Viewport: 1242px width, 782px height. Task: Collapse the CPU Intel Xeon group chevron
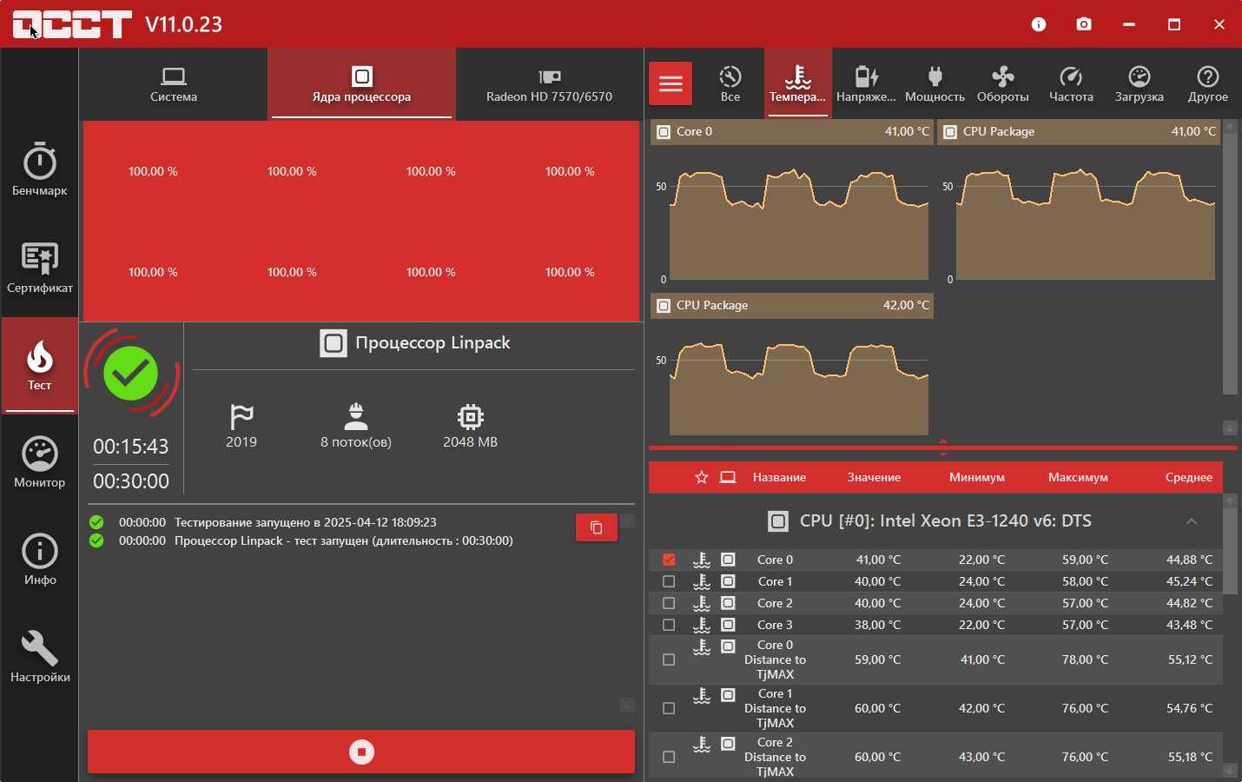(x=1192, y=521)
